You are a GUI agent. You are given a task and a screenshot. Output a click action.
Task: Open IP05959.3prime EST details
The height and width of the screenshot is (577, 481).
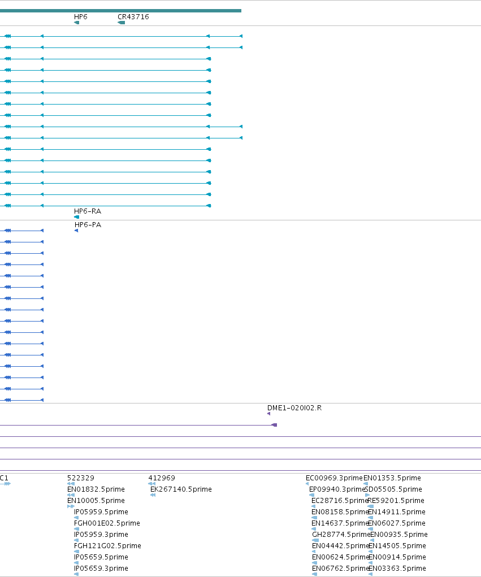click(101, 534)
